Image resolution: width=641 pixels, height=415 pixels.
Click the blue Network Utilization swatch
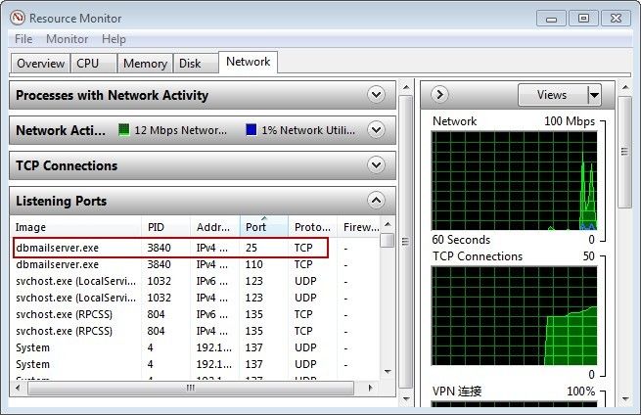[x=251, y=129]
